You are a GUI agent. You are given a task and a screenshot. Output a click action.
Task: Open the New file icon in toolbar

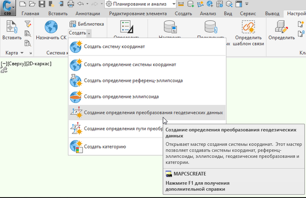coord(22,4)
